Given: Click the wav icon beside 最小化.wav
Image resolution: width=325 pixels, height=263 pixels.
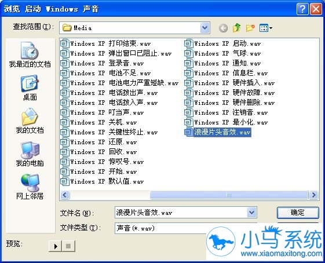Looking at the screenshot, I should coord(188,122).
